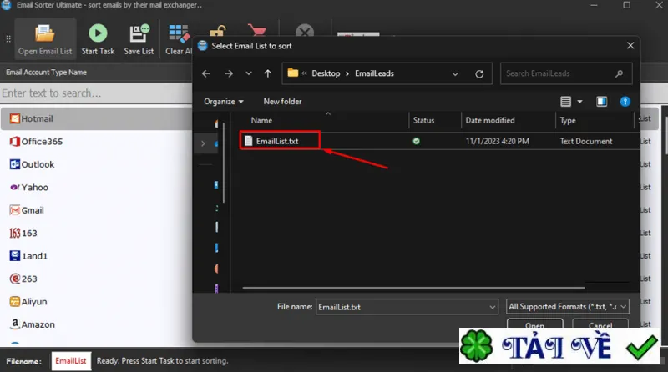The image size is (668, 372).
Task: Click the dialog horizontal scrollbar
Action: click(x=413, y=288)
